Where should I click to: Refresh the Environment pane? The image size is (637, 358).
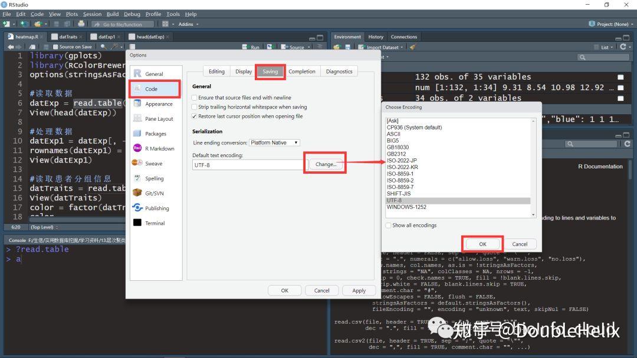622,47
